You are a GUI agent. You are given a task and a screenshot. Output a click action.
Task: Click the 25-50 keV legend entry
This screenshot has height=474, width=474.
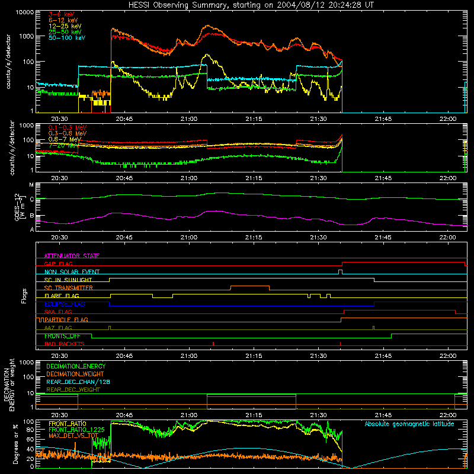pyautogui.click(x=65, y=32)
